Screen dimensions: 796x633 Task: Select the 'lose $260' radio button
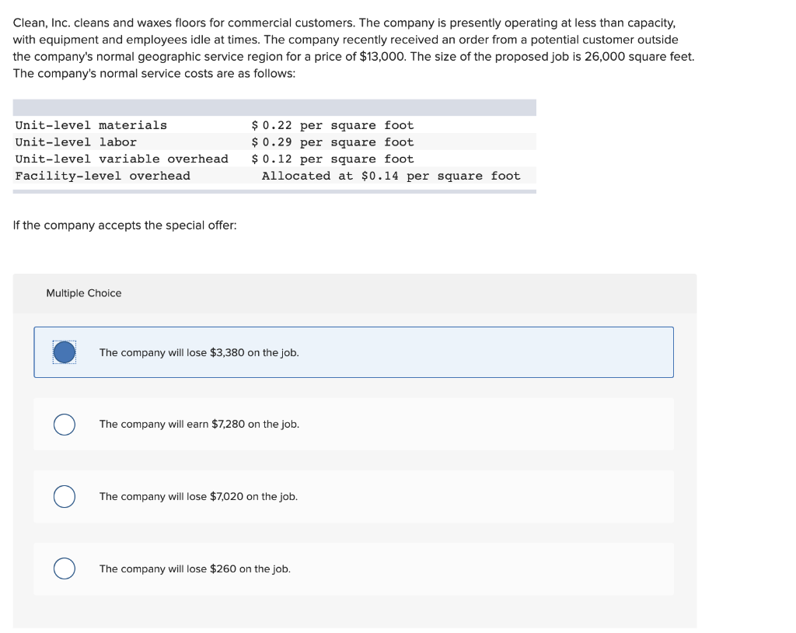(64, 568)
